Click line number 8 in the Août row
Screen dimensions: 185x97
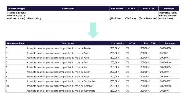[x=7, y=77]
